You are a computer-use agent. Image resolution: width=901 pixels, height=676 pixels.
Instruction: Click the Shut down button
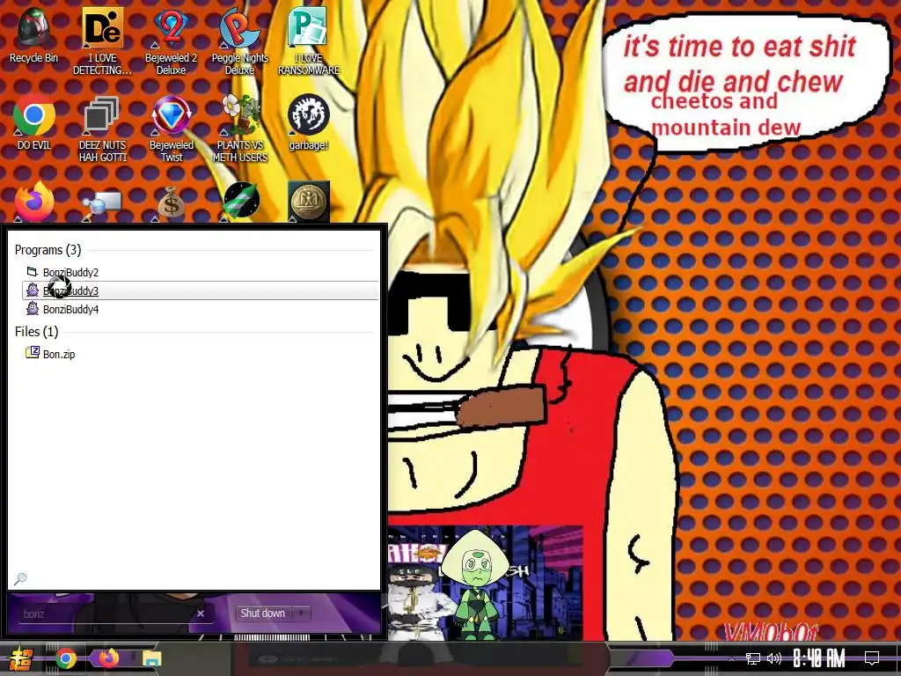[263, 614]
